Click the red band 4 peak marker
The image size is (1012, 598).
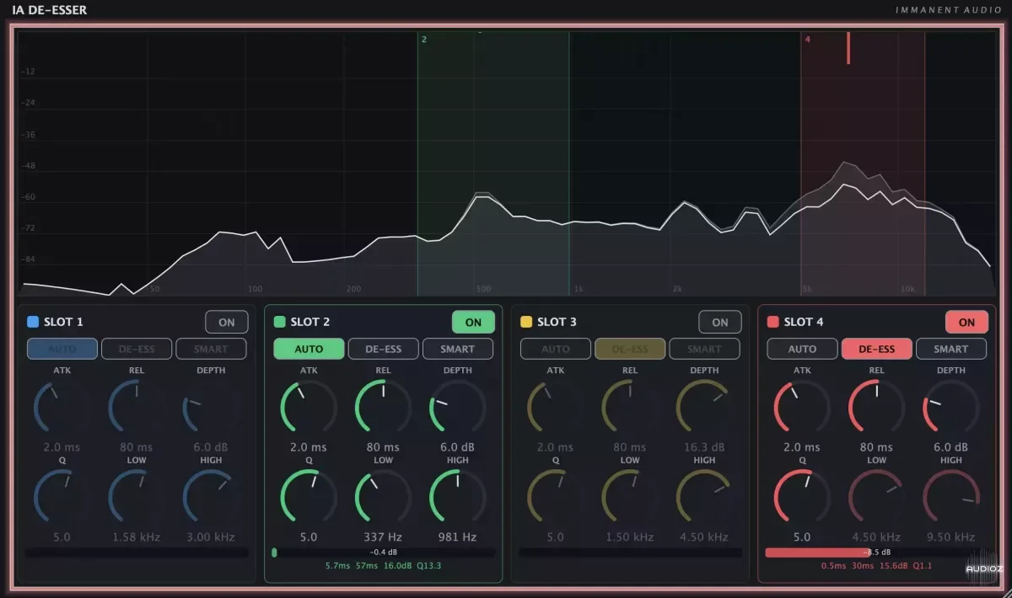pos(848,48)
